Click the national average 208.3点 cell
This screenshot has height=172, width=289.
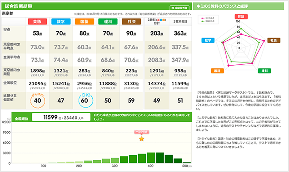click(x=157, y=60)
